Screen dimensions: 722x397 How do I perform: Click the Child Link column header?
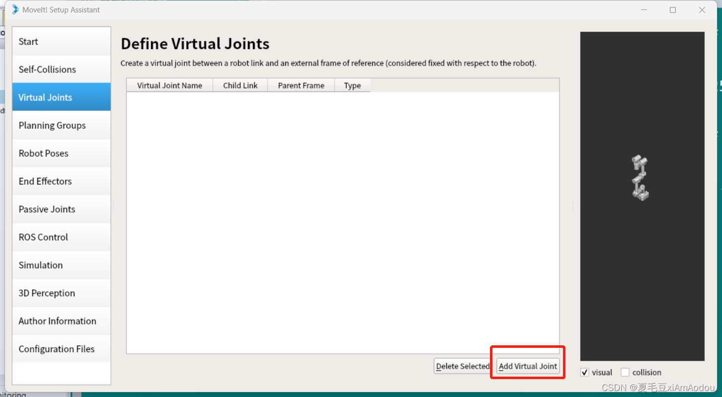240,85
